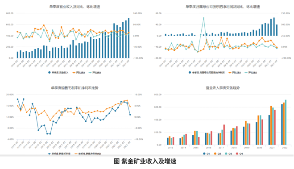Click the 2021 label on quarterly chart axis
Image resolution: width=294 pixels, height=169 pixels.
click(272, 148)
